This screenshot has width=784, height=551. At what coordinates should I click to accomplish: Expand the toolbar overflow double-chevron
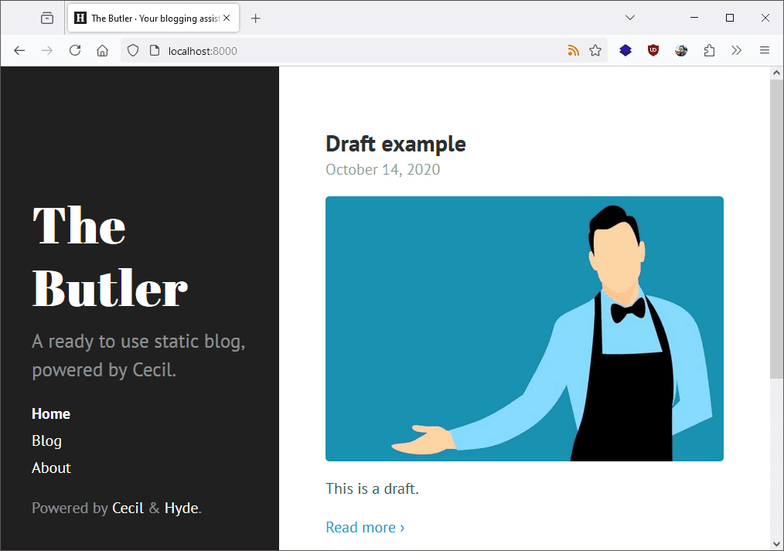pyautogui.click(x=737, y=49)
